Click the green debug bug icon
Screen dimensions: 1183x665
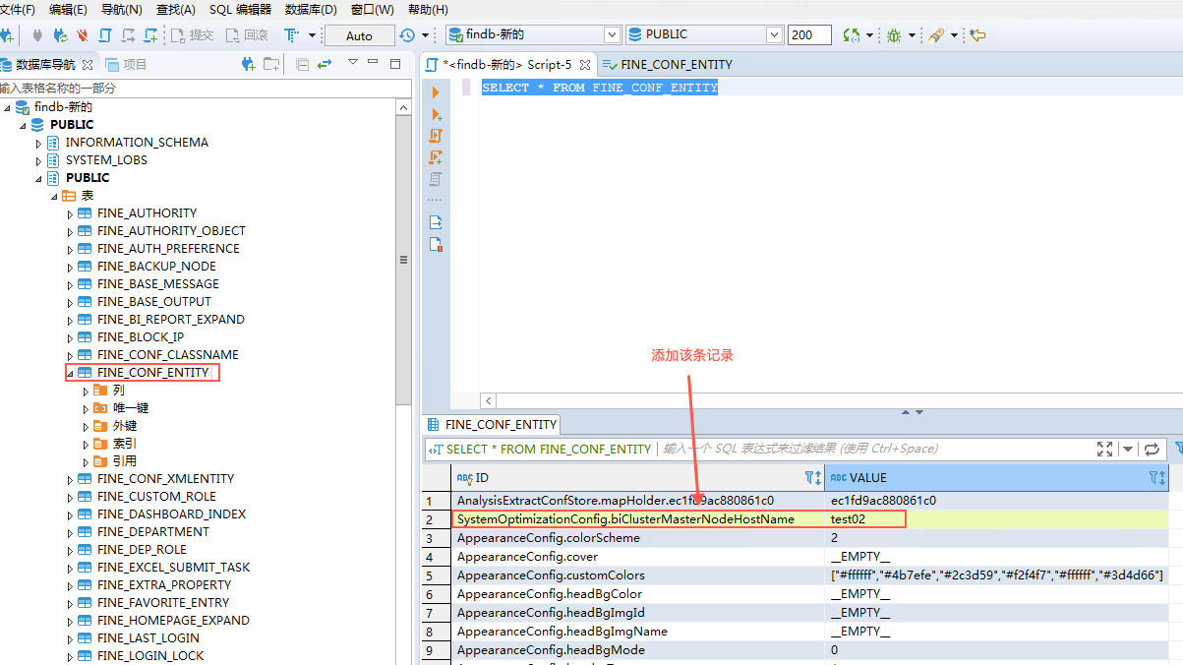pos(893,35)
